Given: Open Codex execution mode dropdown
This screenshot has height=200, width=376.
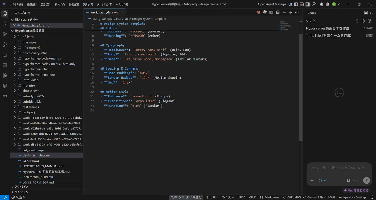Looking at the screenshot, I should click(x=322, y=181).
